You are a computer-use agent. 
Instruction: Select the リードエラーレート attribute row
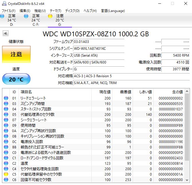(x=93, y=98)
